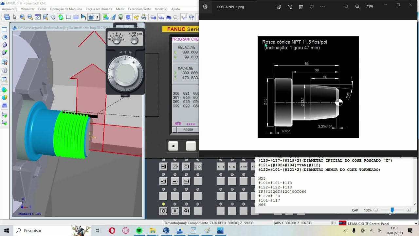Image resolution: width=419 pixels, height=236 pixels.
Task: Click the open file icon in left sidebar
Action: [x=5, y=37]
